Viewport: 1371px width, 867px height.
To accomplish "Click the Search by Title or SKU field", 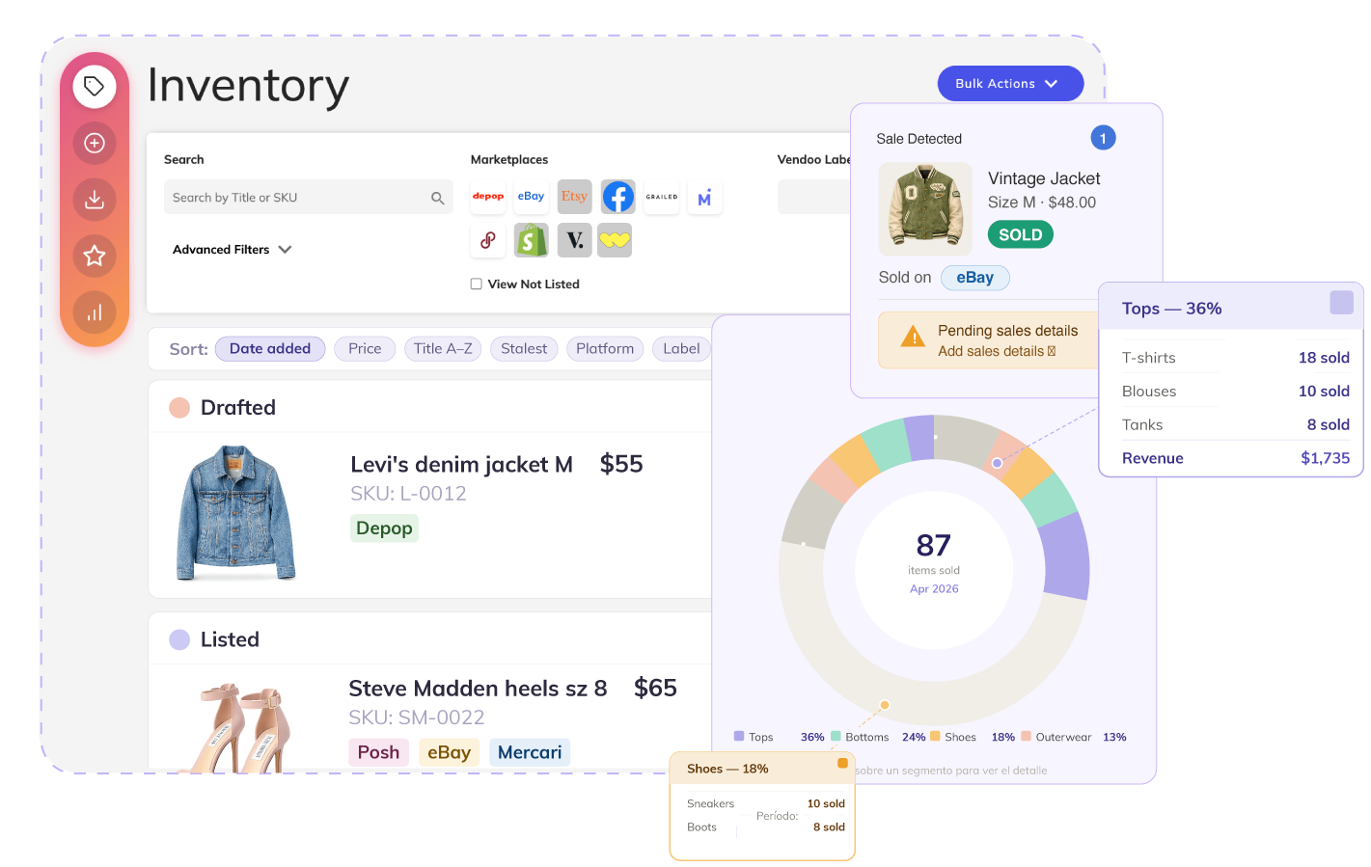I will (308, 197).
